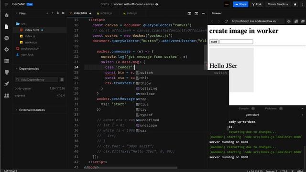Click the Drafts breadcrumb link
Screen dimensions: 306x172
point(105,4)
